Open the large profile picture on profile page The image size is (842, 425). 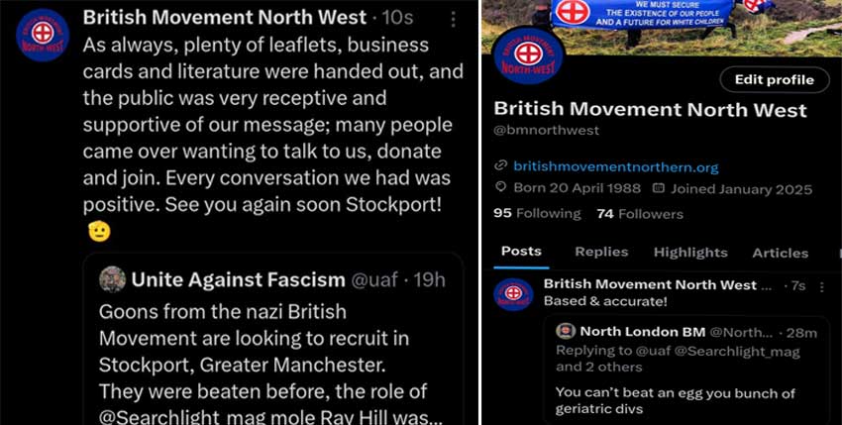(527, 55)
